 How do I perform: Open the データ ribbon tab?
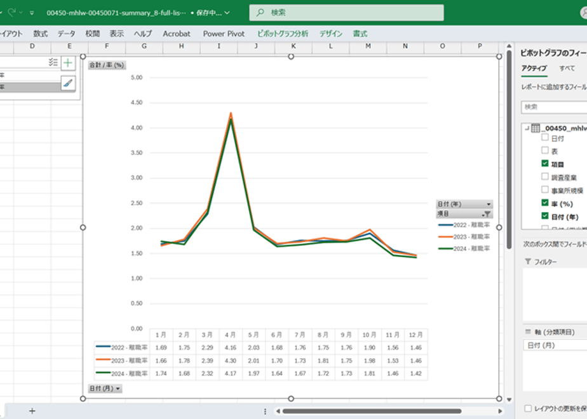click(x=66, y=34)
